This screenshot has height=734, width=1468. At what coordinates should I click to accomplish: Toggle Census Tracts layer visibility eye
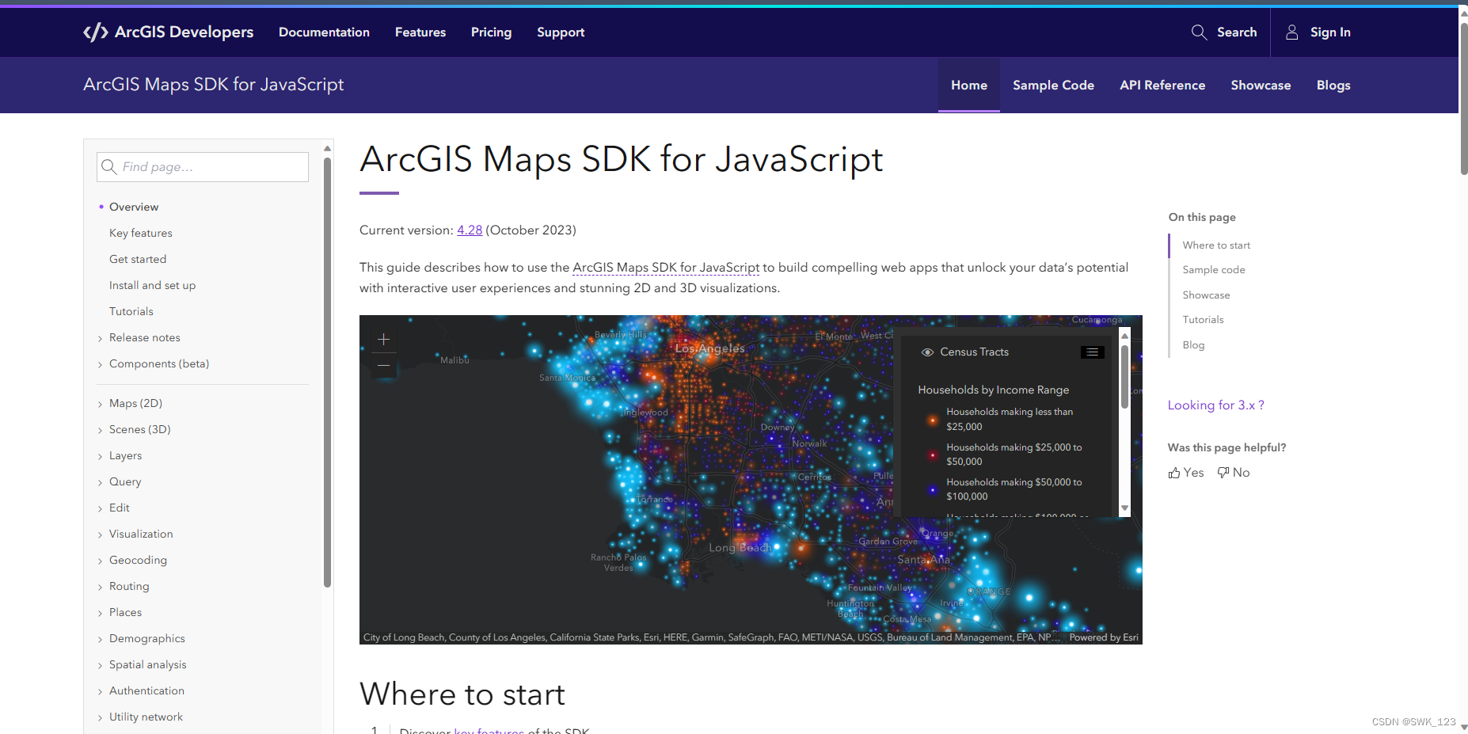point(927,352)
